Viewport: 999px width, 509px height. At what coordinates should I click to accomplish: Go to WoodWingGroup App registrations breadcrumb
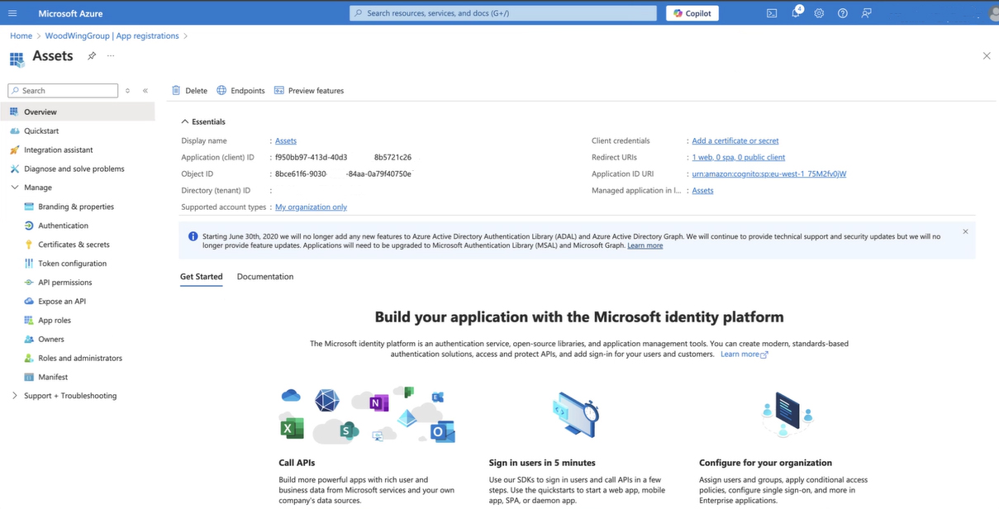pos(112,36)
